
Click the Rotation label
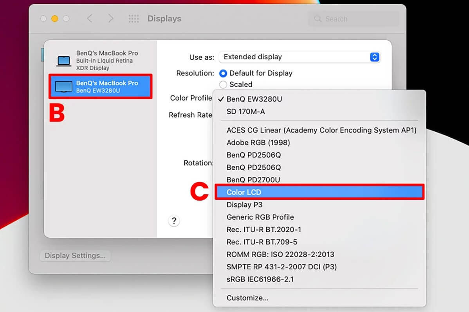coord(198,163)
